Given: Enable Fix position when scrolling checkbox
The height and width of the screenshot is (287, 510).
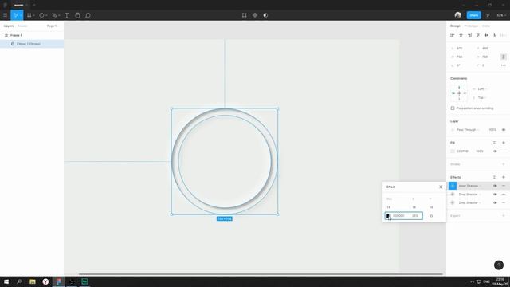Looking at the screenshot, I should point(453,108).
